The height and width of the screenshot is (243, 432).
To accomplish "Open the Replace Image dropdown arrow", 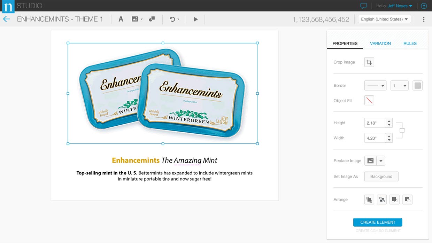I will (381, 161).
